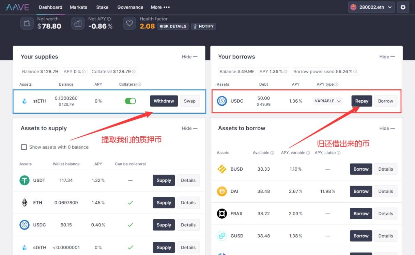Go to the Dashboard tab

click(51, 7)
